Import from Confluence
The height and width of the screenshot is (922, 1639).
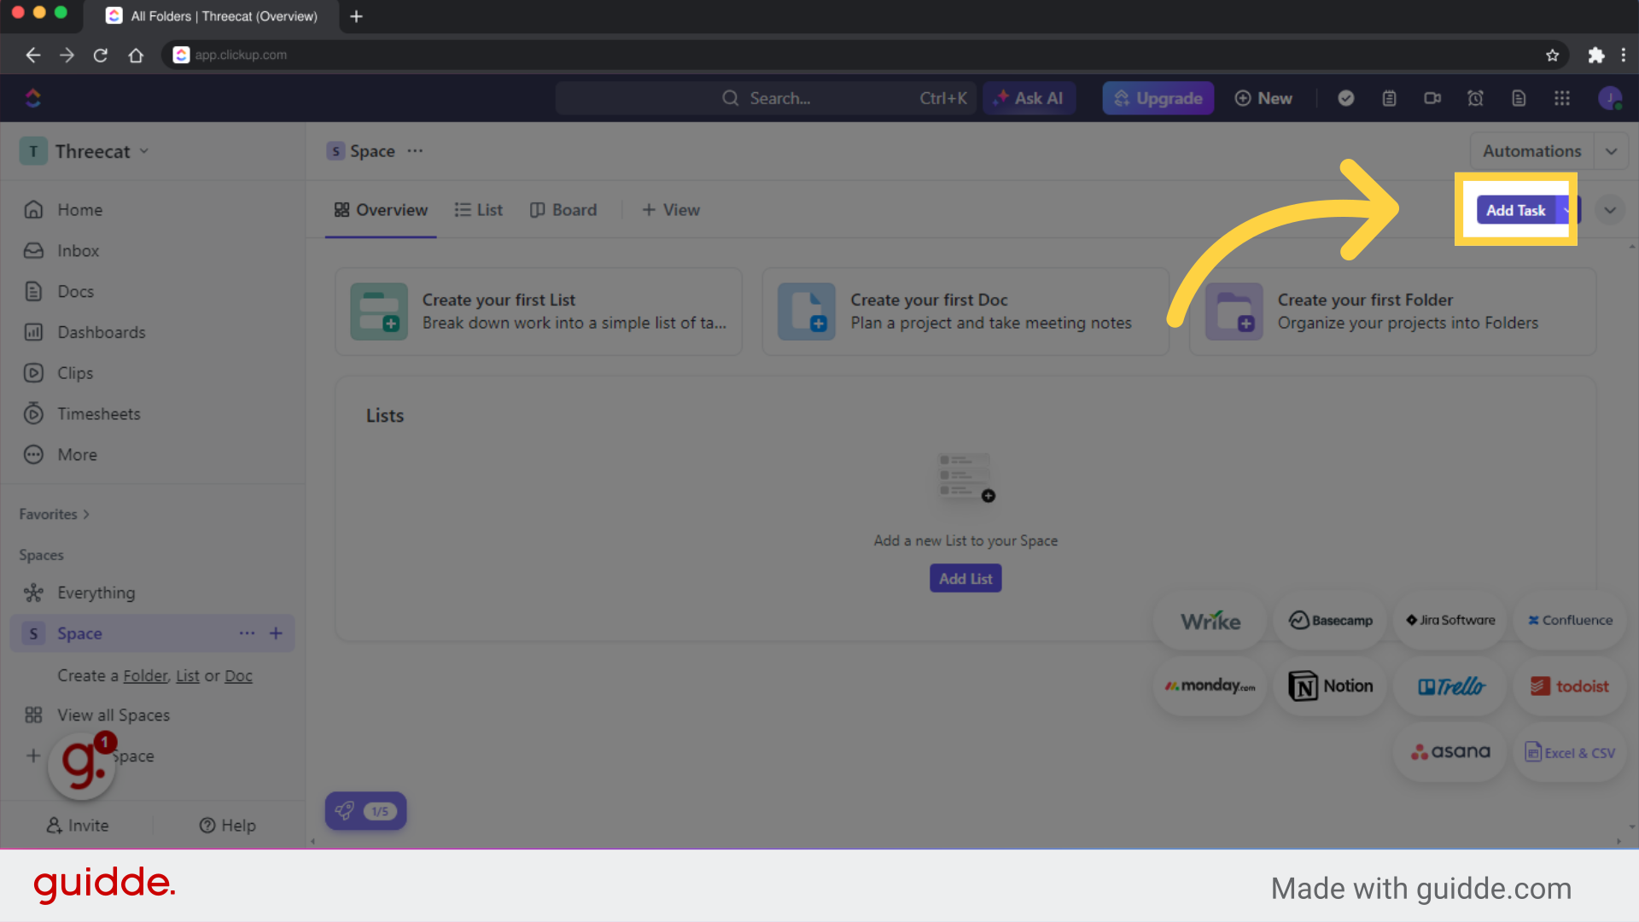tap(1571, 621)
